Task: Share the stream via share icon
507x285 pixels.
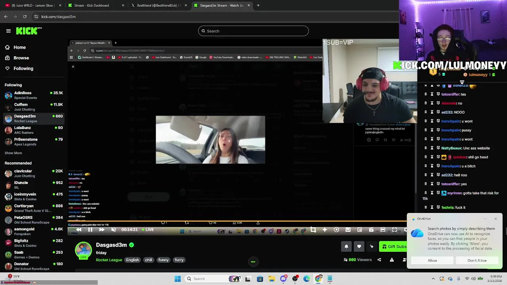Action: [x=379, y=260]
